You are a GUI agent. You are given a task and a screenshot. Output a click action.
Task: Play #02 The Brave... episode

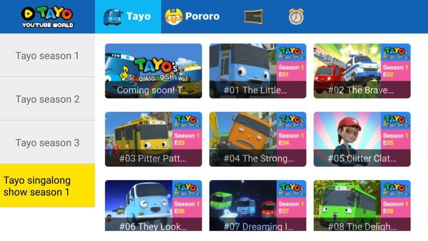click(362, 71)
